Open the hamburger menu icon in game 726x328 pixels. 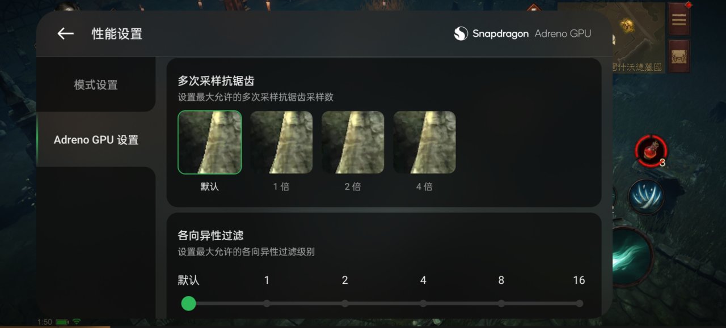pos(678,20)
